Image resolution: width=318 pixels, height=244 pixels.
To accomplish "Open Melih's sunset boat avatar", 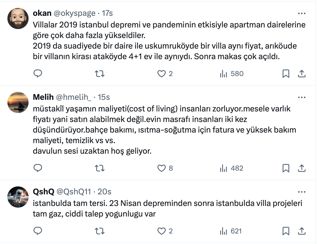I will click(18, 102).
